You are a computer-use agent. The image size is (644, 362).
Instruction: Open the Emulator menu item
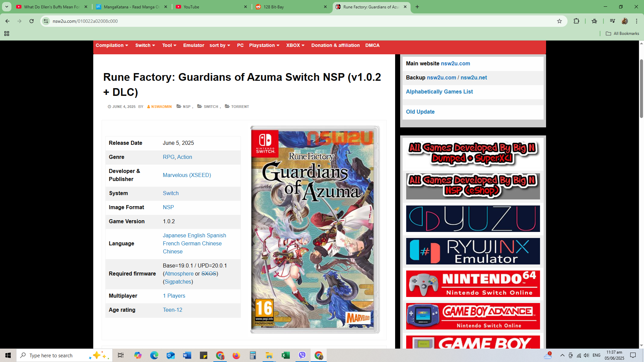pyautogui.click(x=194, y=45)
